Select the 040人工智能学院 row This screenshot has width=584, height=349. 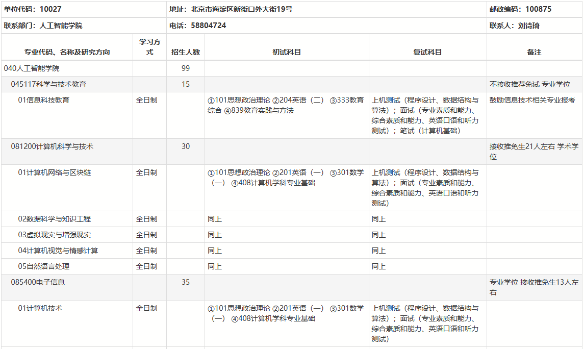[x=32, y=68]
